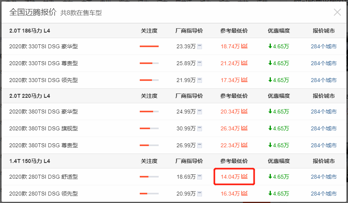Open 284个城市 link for 380TSI DSG 尊贵型
The height and width of the screenshot is (203, 348).
(324, 145)
